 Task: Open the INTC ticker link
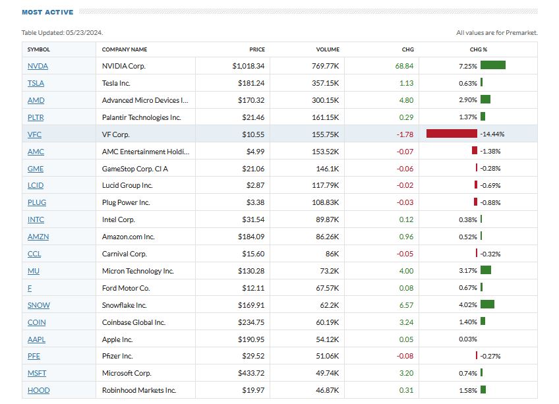36,219
